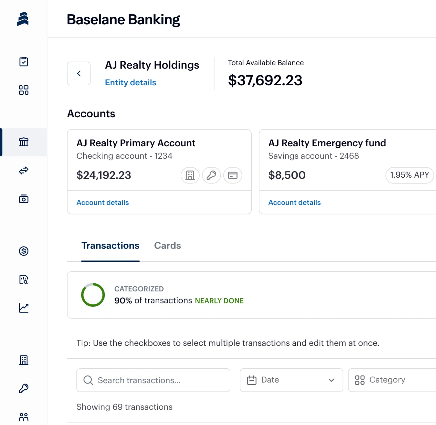
Task: Focus the Search transactions field
Action: pyautogui.click(x=153, y=380)
